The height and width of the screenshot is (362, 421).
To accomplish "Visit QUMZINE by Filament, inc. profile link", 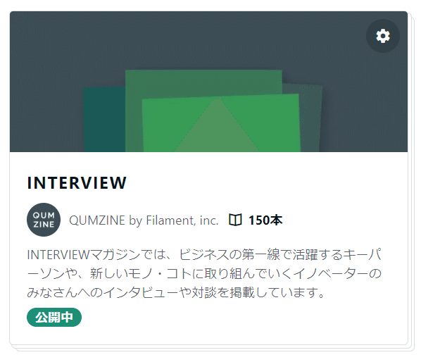I will 144,220.
